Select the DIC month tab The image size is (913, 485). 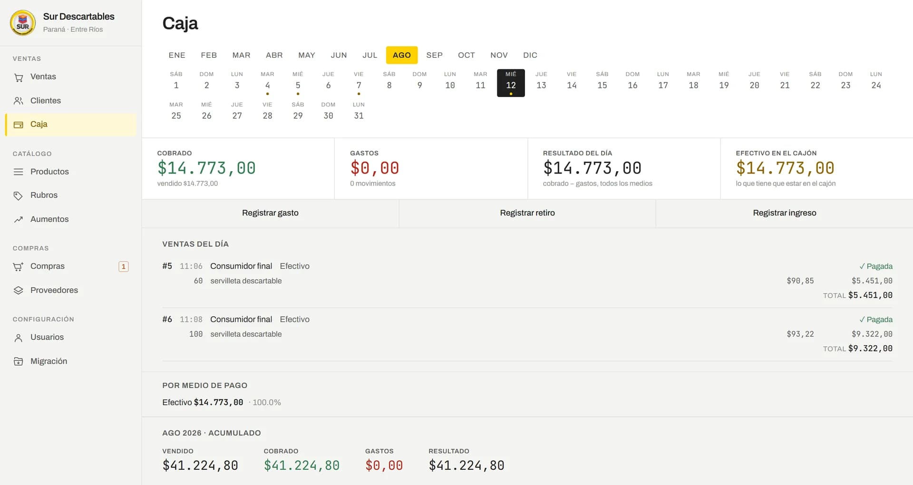click(x=530, y=55)
